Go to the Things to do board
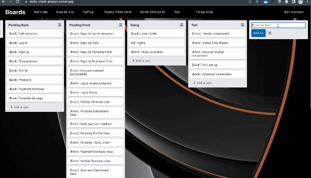311x178 pixels. 204,12
